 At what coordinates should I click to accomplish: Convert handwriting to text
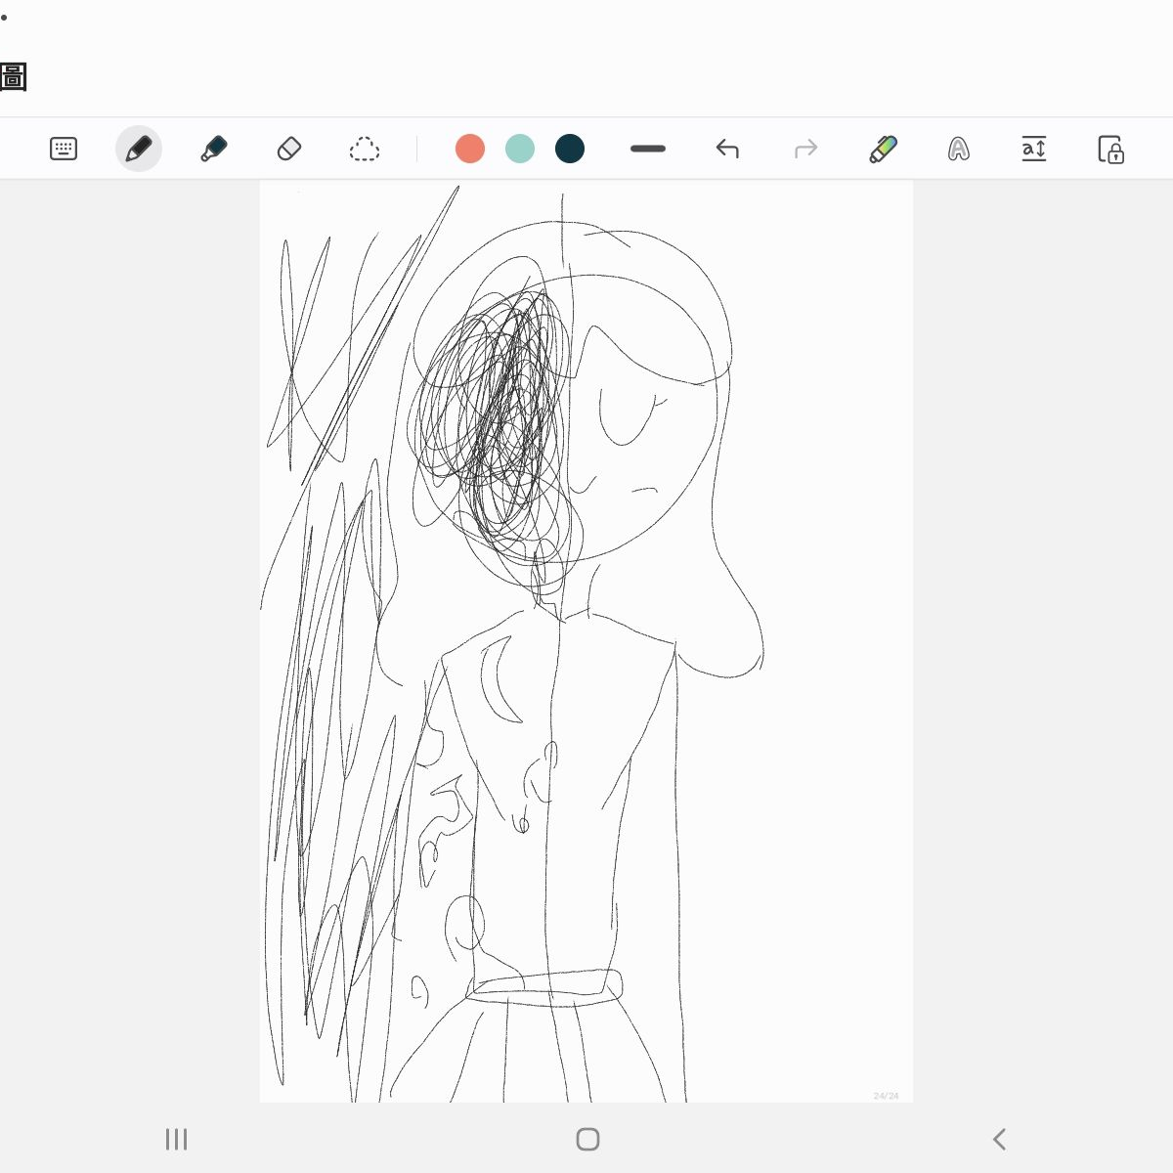click(959, 149)
